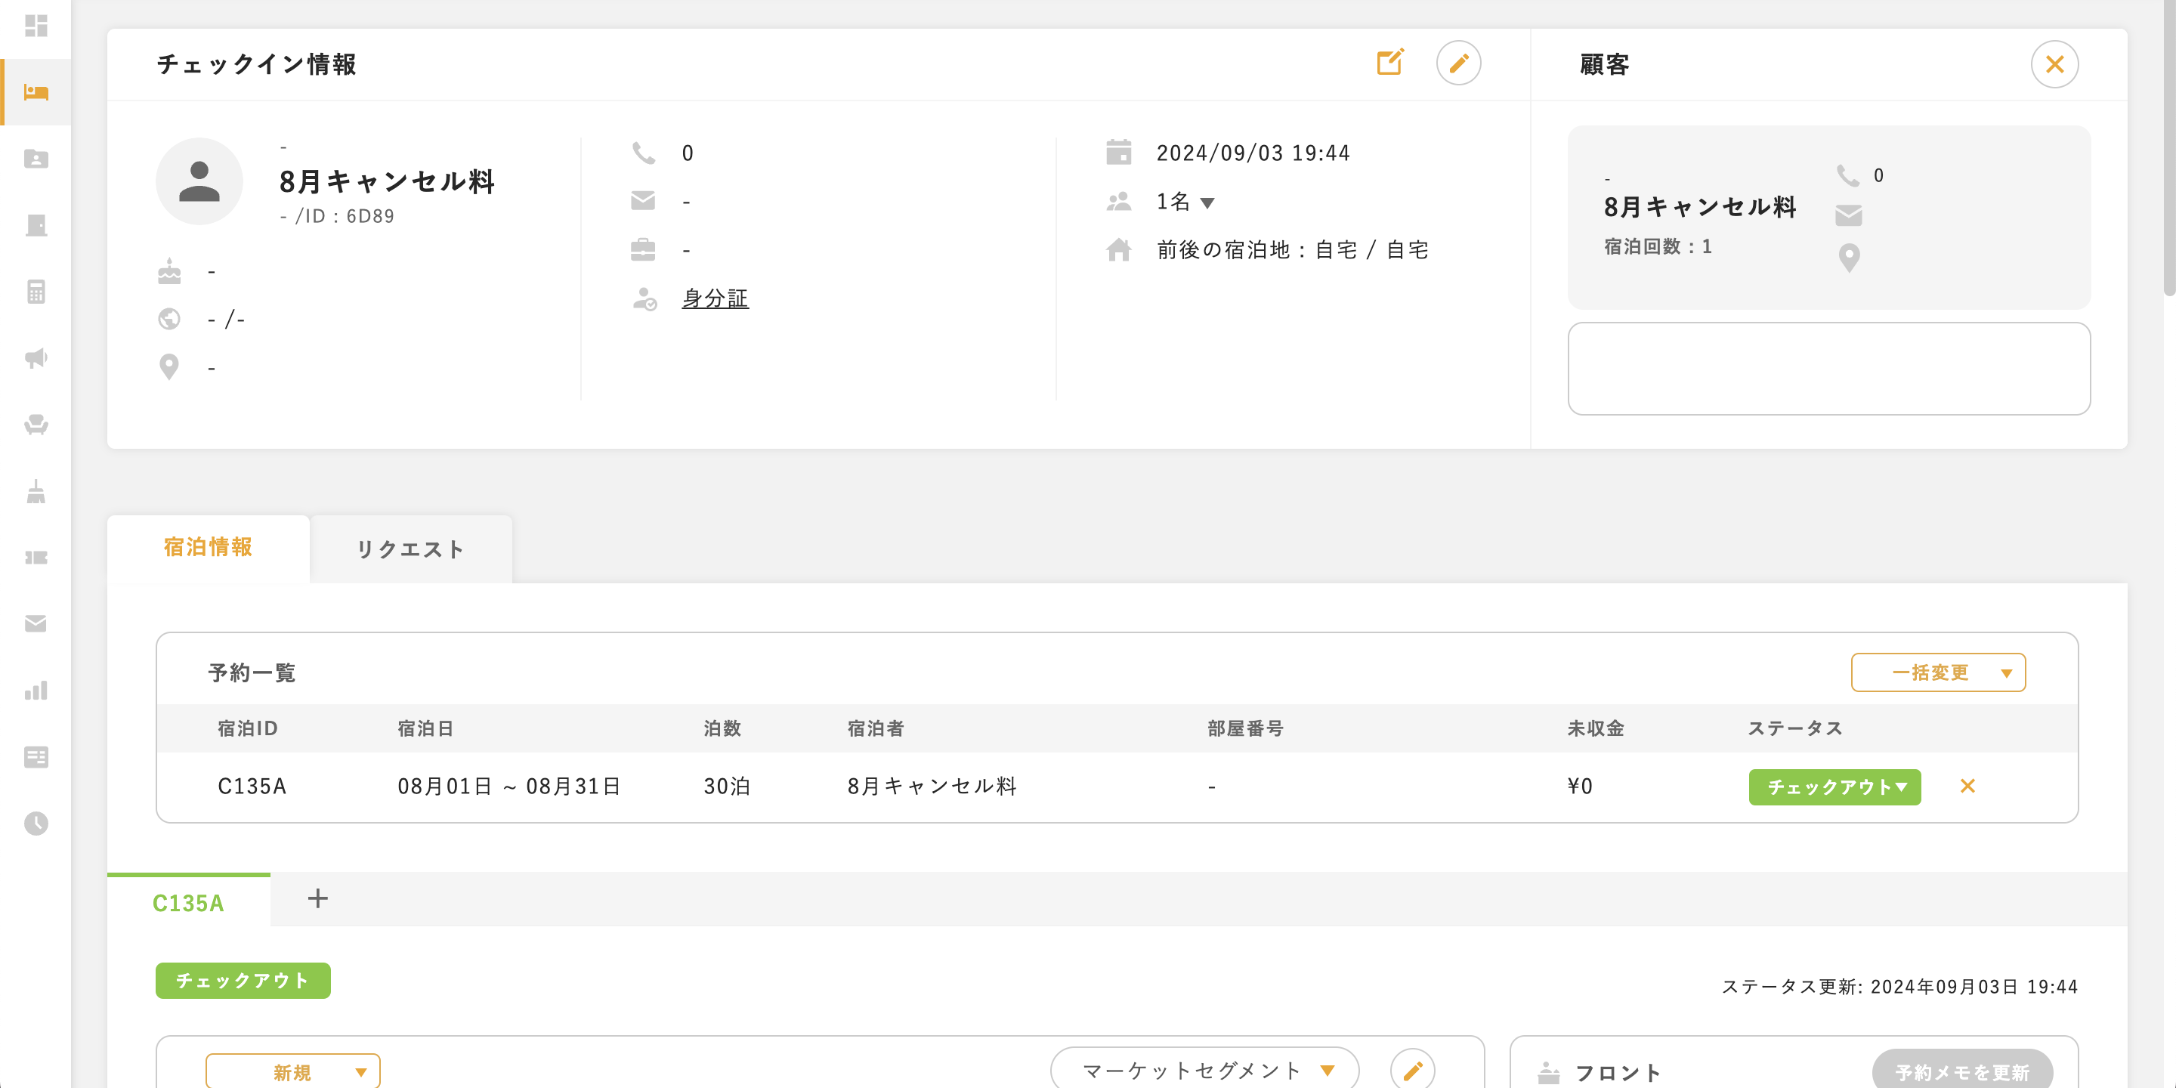
Task: Open the 身分証 ID link
Action: point(715,298)
